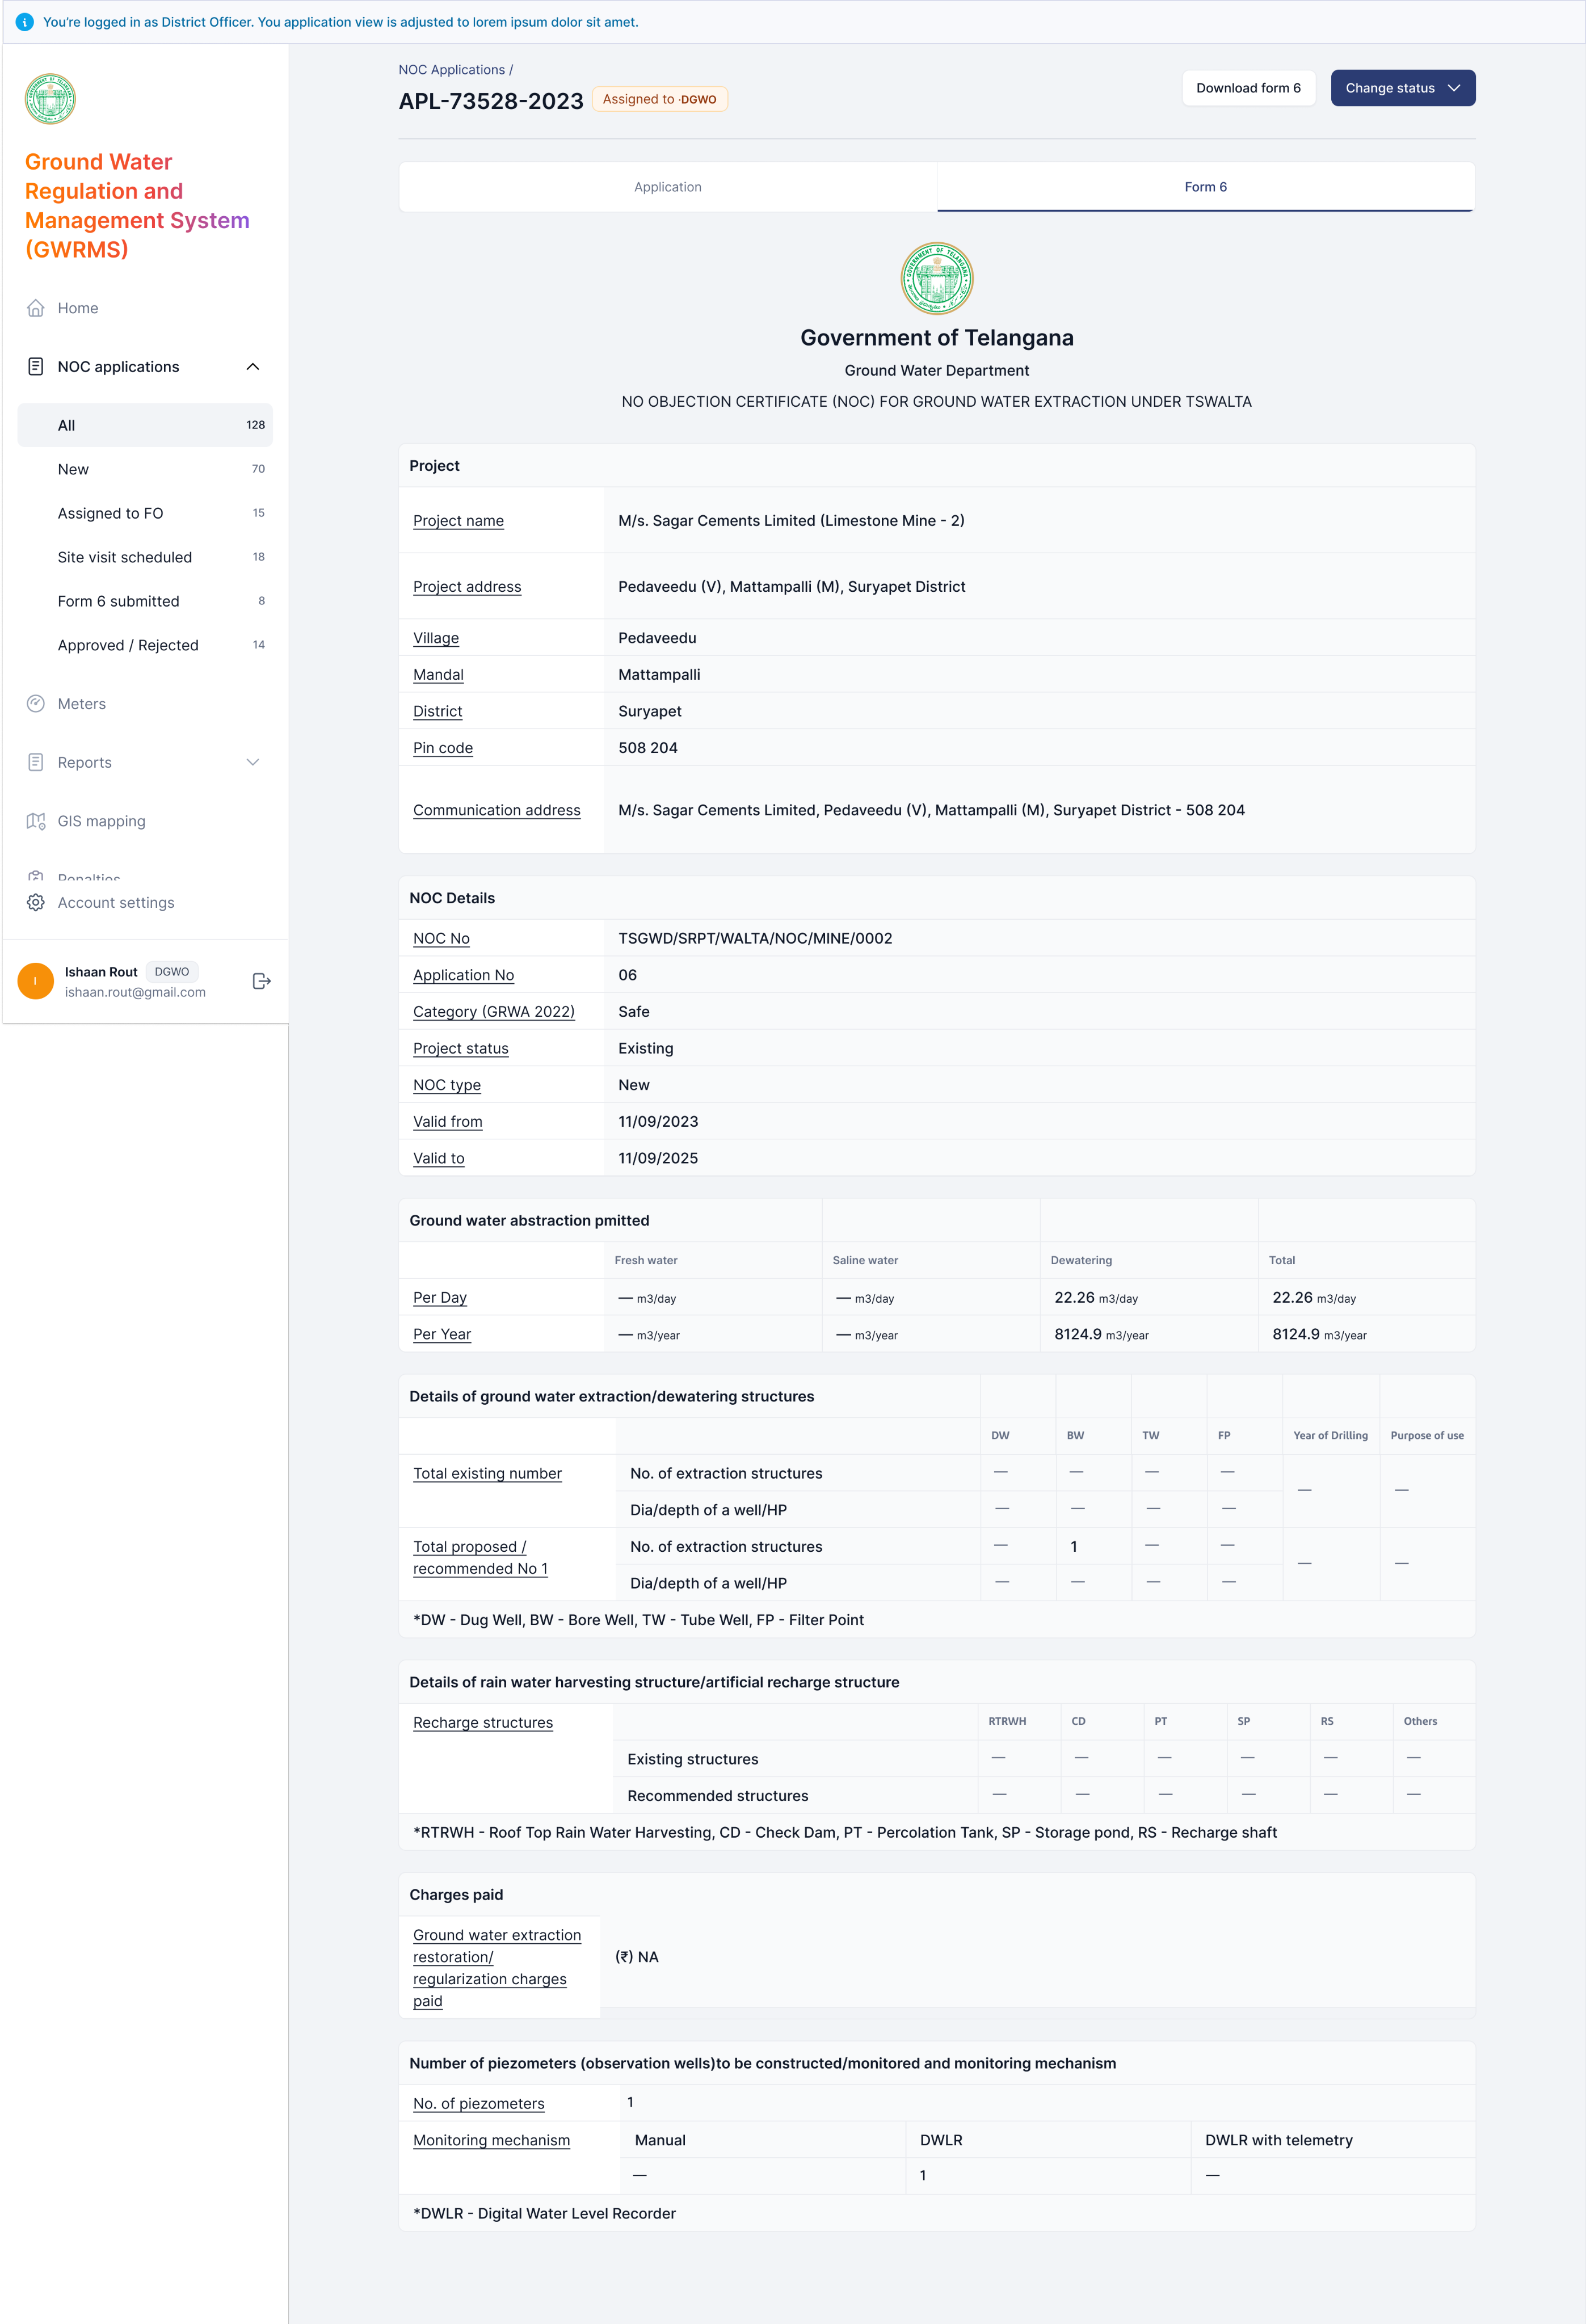Select the Form 6 tab
The image size is (1586, 2324).
point(1205,187)
